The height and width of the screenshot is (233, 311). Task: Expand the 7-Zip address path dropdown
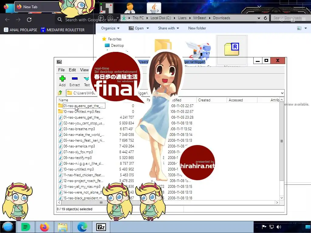[x=282, y=93]
